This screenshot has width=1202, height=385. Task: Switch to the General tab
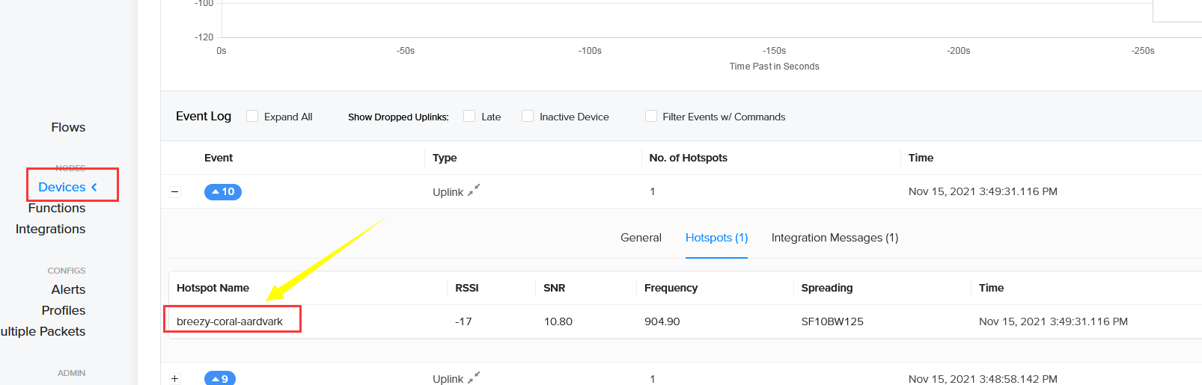(641, 238)
